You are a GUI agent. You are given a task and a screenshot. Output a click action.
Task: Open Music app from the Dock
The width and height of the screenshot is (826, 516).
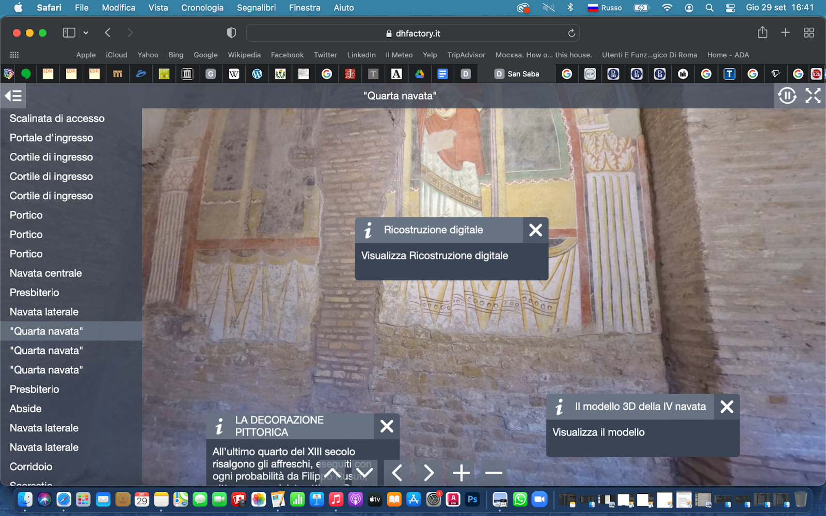336,499
